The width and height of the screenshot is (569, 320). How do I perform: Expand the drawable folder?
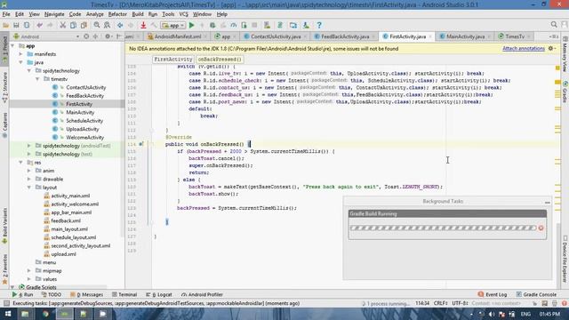[29, 179]
